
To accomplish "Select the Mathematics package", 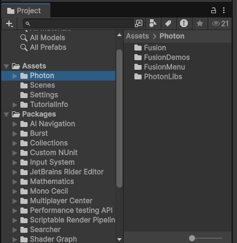I will pos(52,182).
